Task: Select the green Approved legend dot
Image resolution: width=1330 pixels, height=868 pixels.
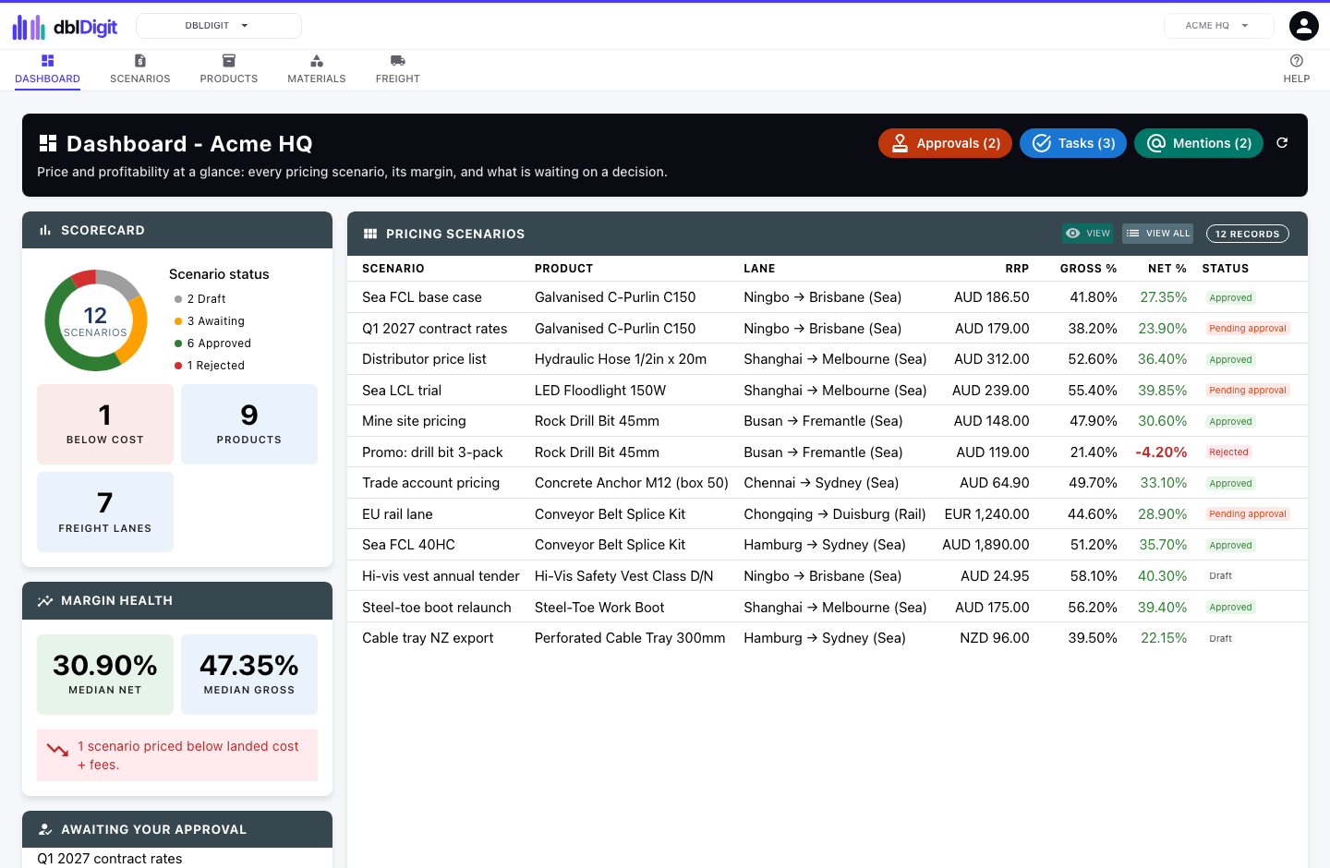Action: (178, 344)
